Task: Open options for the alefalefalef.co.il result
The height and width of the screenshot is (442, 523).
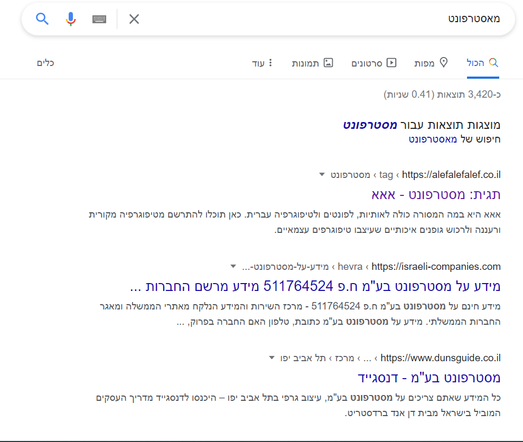Action: click(x=321, y=174)
